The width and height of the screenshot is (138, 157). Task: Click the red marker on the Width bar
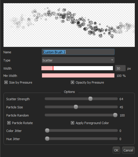pos(53,68)
